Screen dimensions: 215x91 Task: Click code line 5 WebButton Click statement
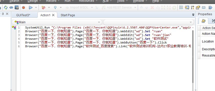pos(96,42)
